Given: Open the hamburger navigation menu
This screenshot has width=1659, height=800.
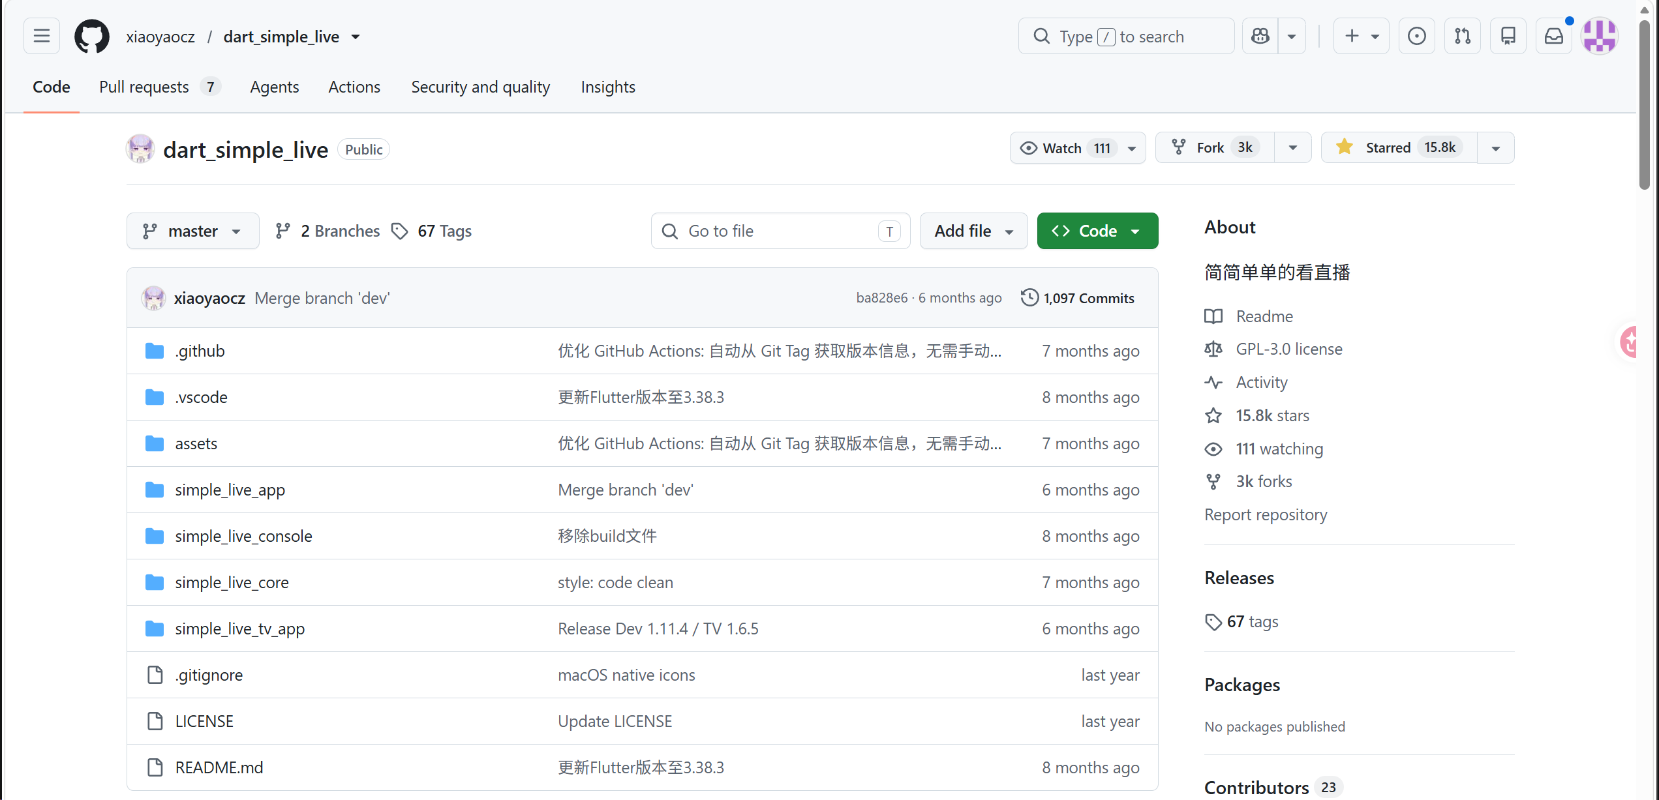Looking at the screenshot, I should [42, 36].
